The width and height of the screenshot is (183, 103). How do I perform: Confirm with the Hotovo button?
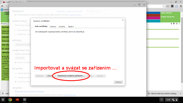[x=118, y=82]
